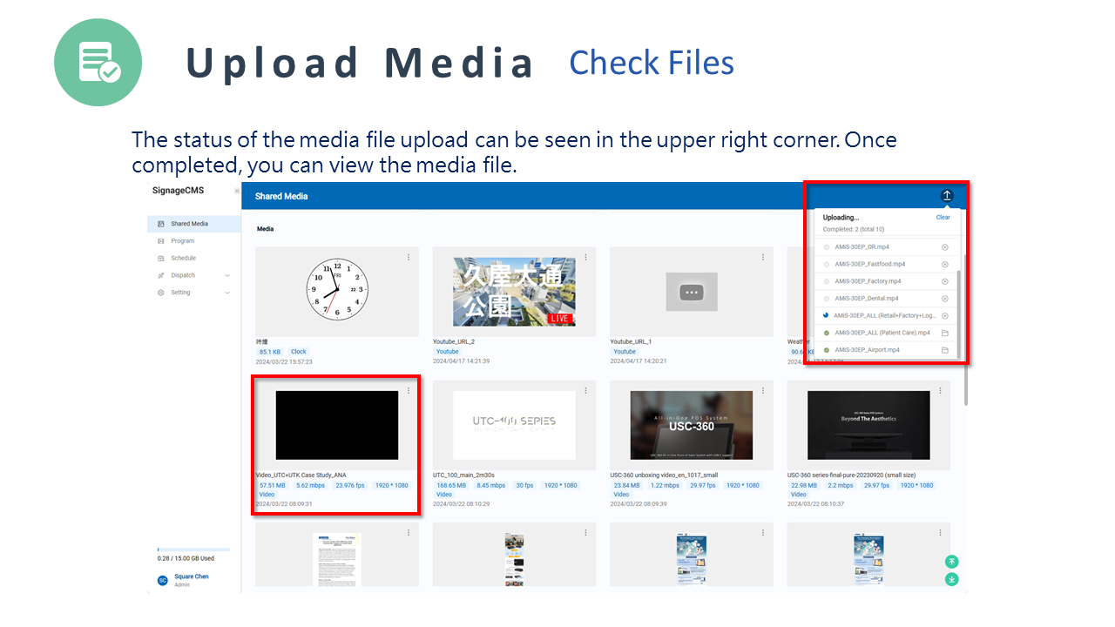Open folder for AMiS-30EP_Airport.mp4
Image resolution: width=1115 pixels, height=627 pixels.
945,350
